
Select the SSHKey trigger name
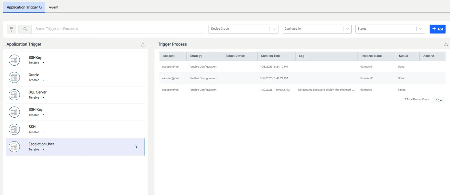point(35,58)
